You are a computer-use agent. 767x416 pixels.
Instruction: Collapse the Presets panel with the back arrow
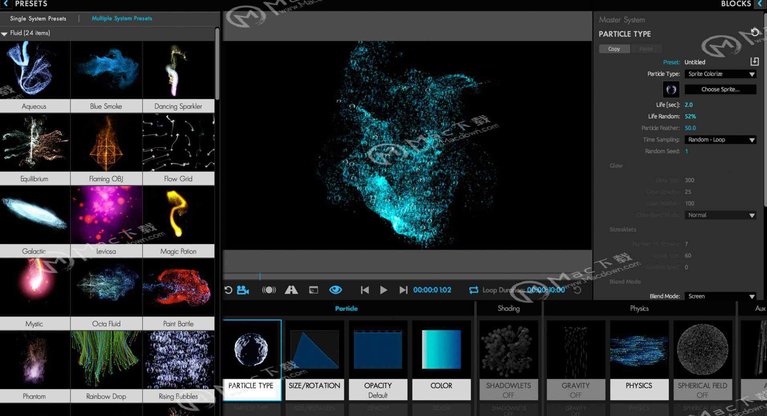[x=6, y=4]
